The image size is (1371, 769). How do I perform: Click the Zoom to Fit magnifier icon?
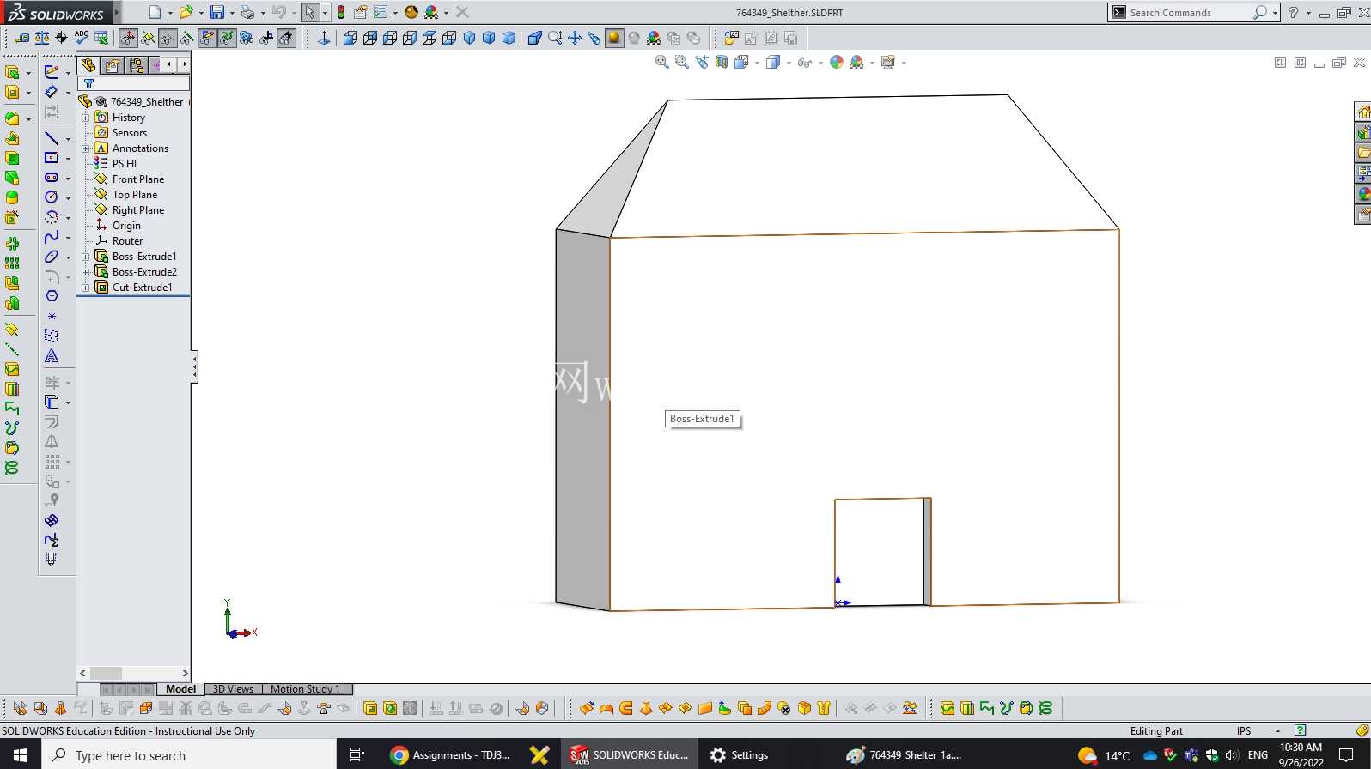click(x=661, y=62)
